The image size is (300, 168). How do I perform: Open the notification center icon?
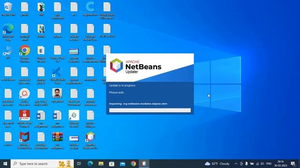point(293,164)
